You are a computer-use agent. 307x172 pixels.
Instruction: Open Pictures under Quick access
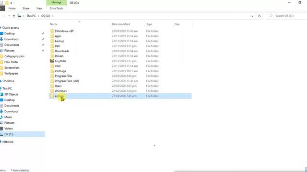[x=10, y=51]
